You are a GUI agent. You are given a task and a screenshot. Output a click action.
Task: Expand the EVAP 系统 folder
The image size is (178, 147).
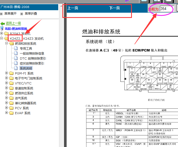click(6, 113)
